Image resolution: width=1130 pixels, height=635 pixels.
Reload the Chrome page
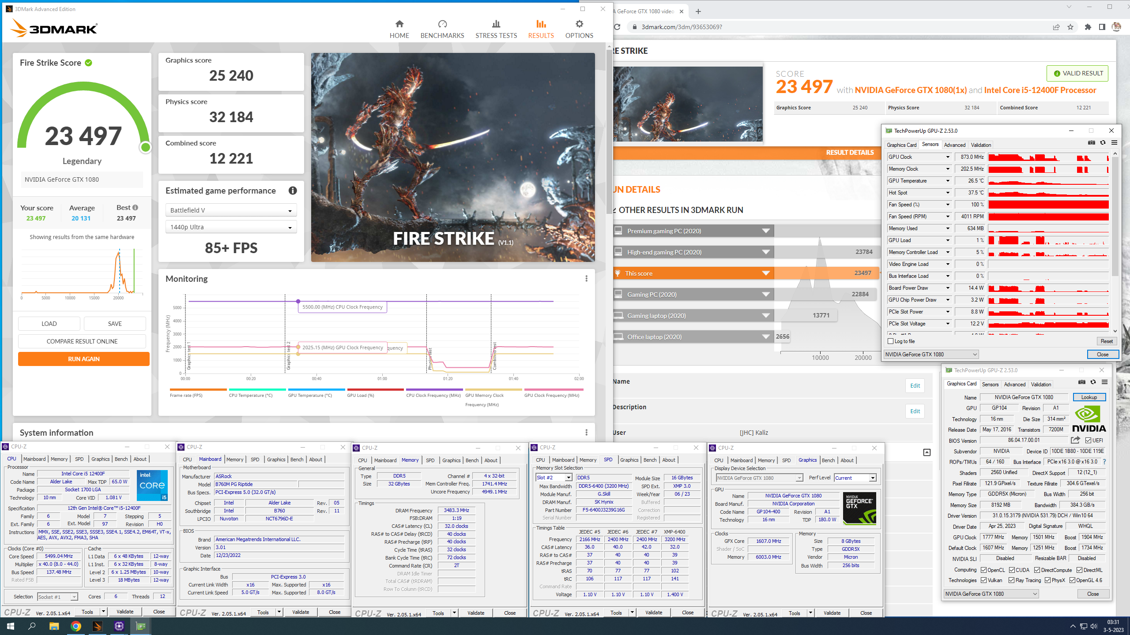[x=618, y=27]
